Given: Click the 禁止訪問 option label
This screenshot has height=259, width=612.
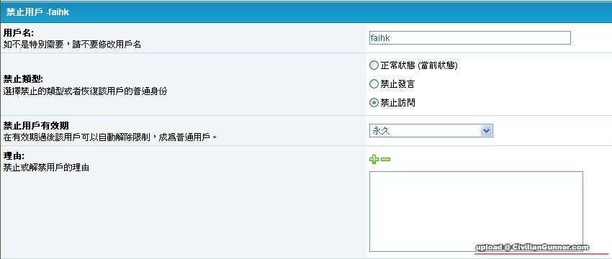Looking at the screenshot, I should click(397, 103).
